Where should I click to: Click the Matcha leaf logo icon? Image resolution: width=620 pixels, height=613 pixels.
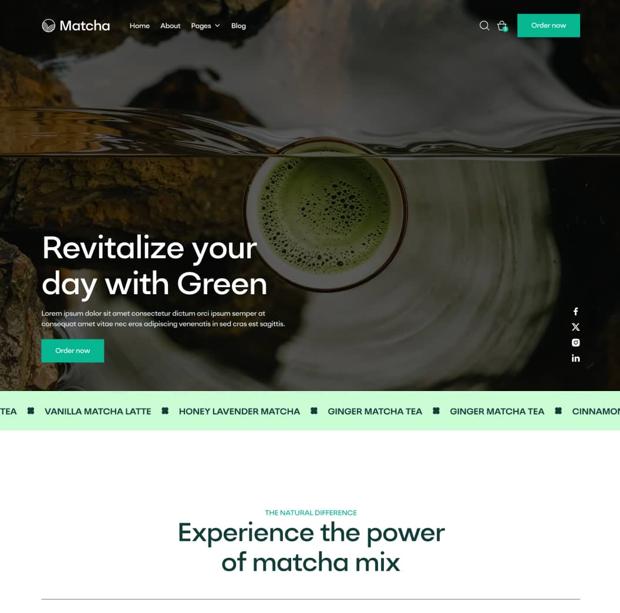(x=49, y=26)
